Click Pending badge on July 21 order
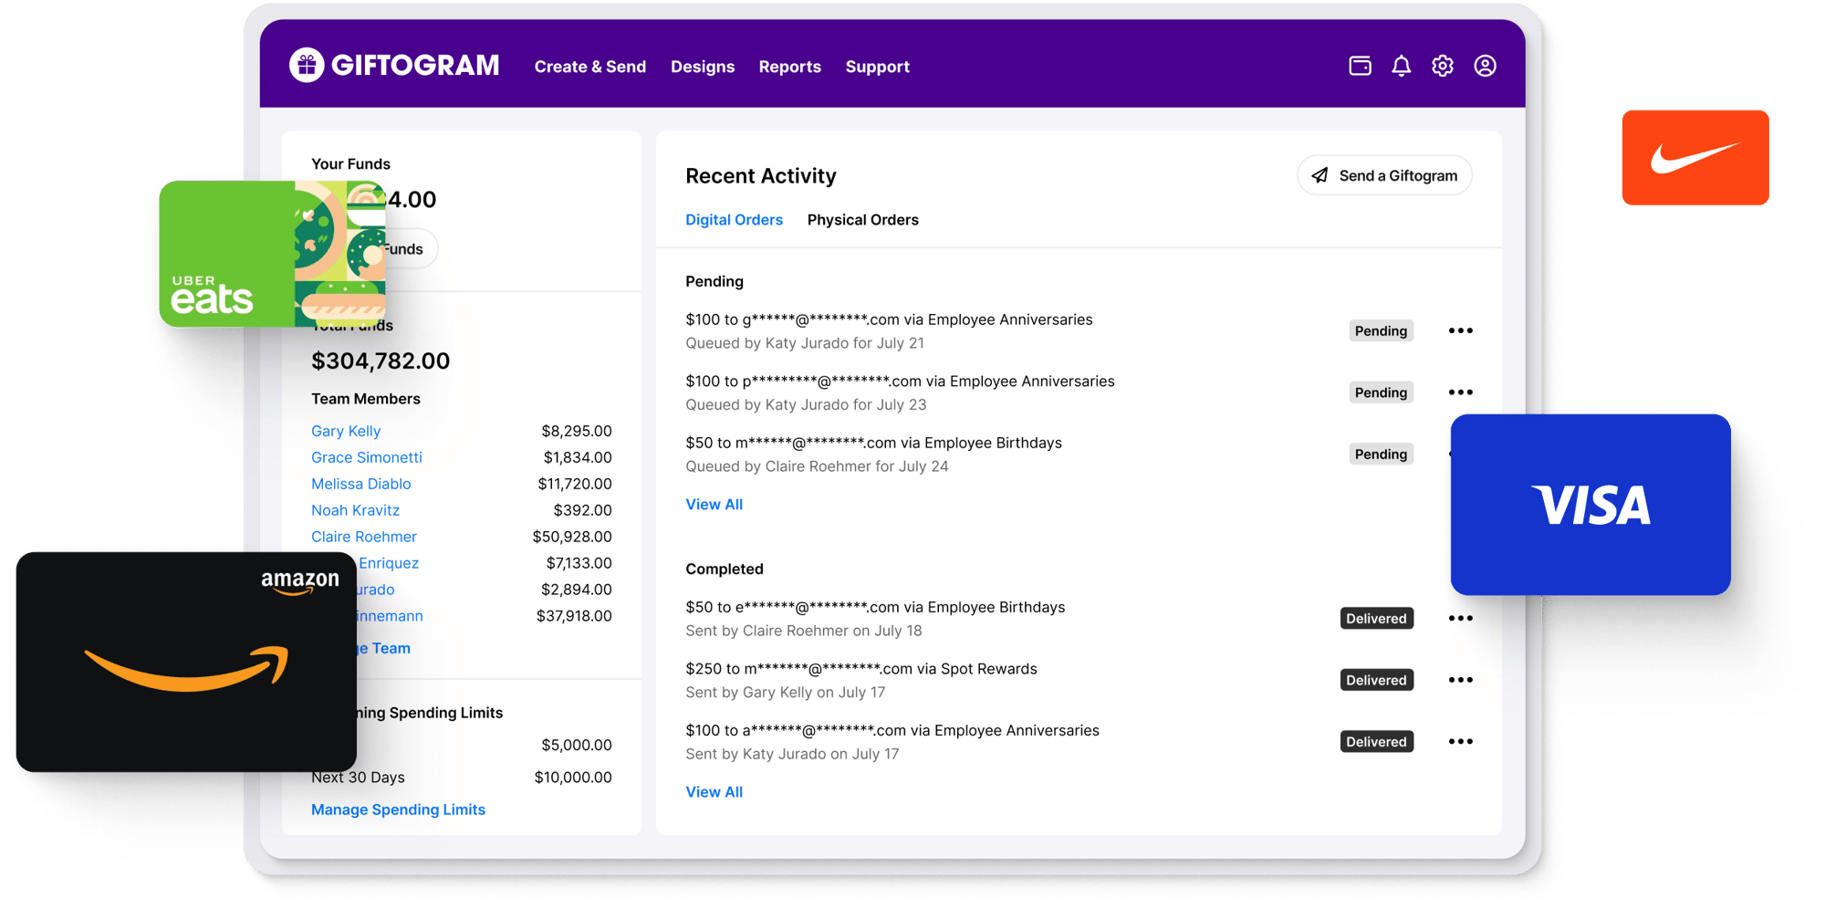Image resolution: width=1825 pixels, height=909 pixels. 1381,330
